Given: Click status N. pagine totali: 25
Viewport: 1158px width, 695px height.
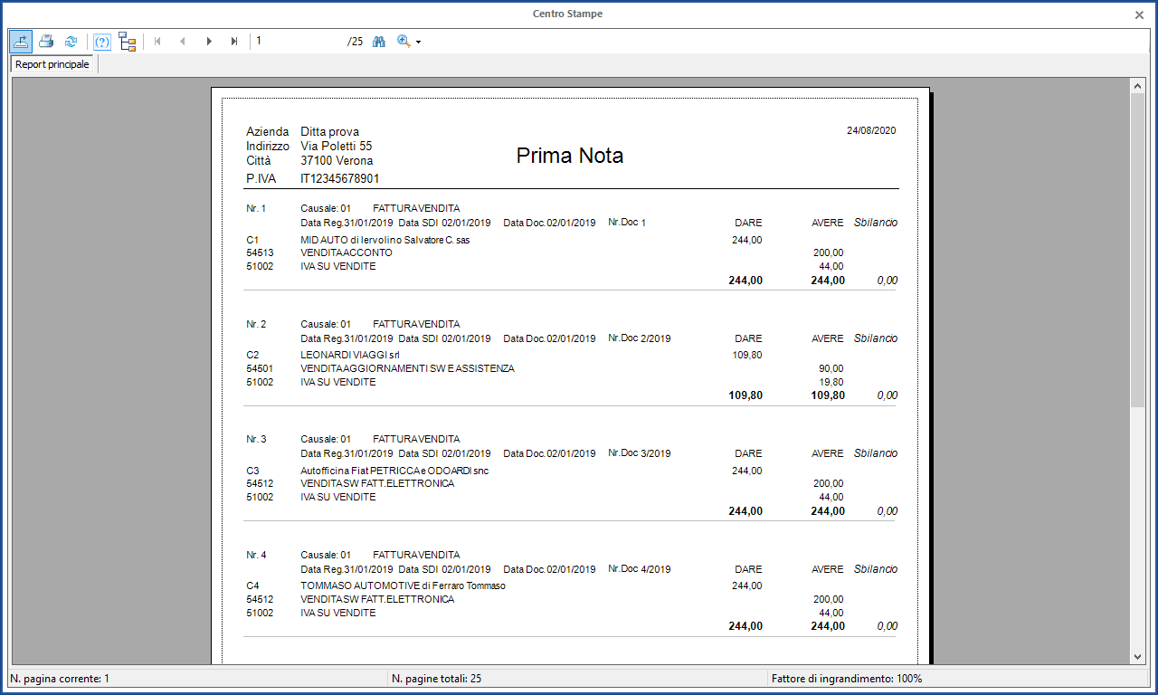Looking at the screenshot, I should point(436,678).
